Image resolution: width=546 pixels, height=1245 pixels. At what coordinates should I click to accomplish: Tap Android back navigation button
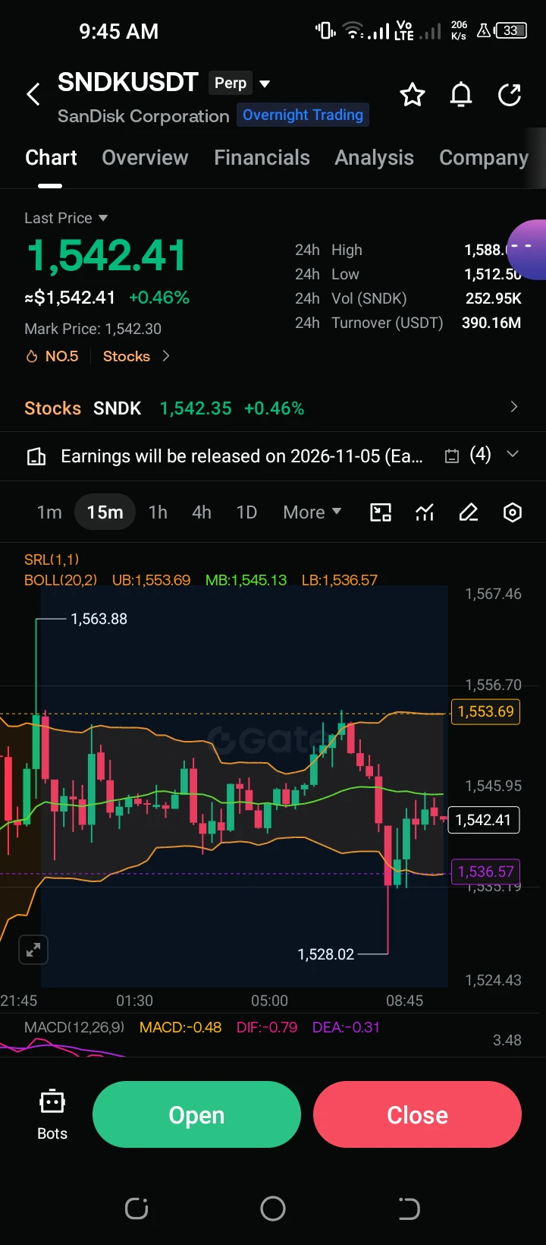(x=409, y=1208)
